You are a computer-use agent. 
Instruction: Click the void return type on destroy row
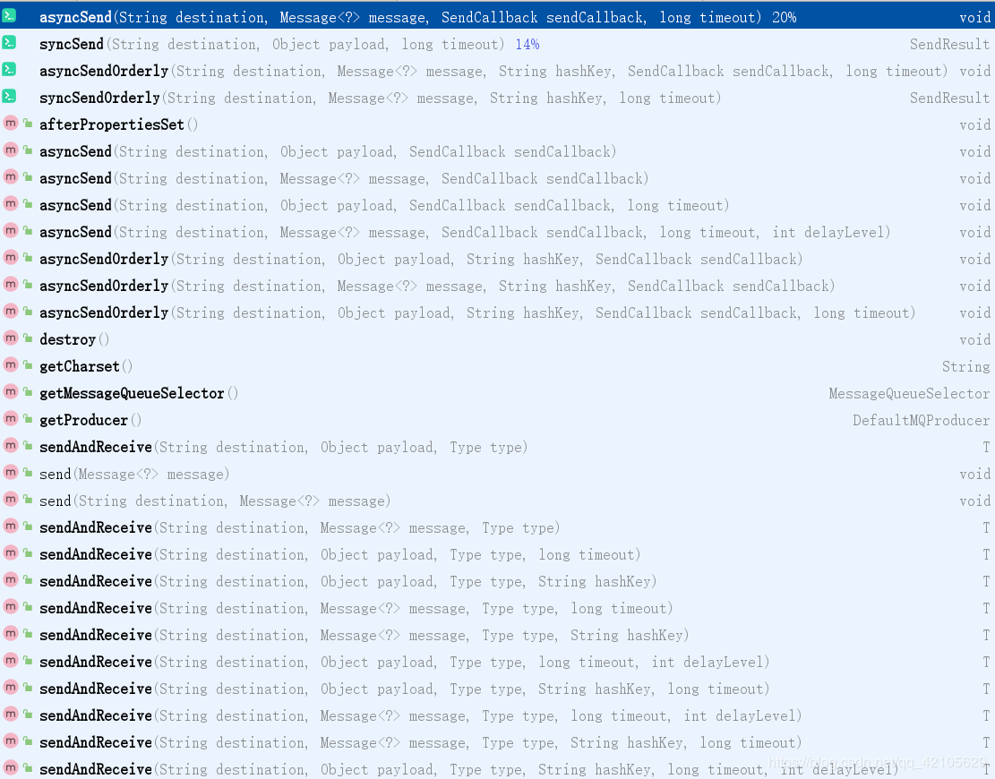[x=975, y=339]
